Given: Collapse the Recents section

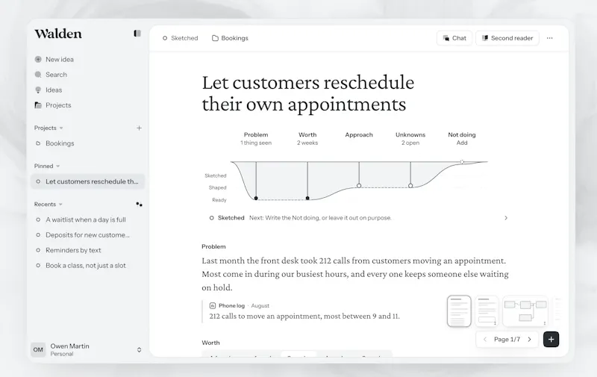Looking at the screenshot, I should pos(48,204).
